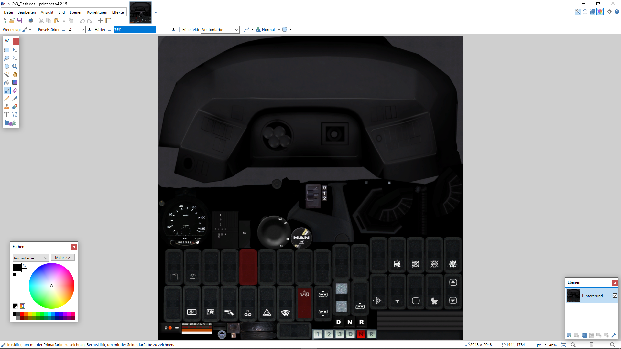Select the Text tool

[x=6, y=115]
